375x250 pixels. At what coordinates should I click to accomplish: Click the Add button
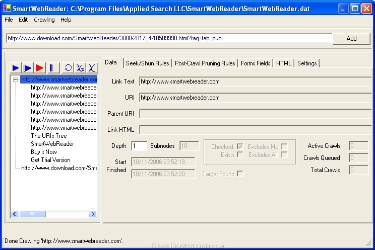coord(351,39)
